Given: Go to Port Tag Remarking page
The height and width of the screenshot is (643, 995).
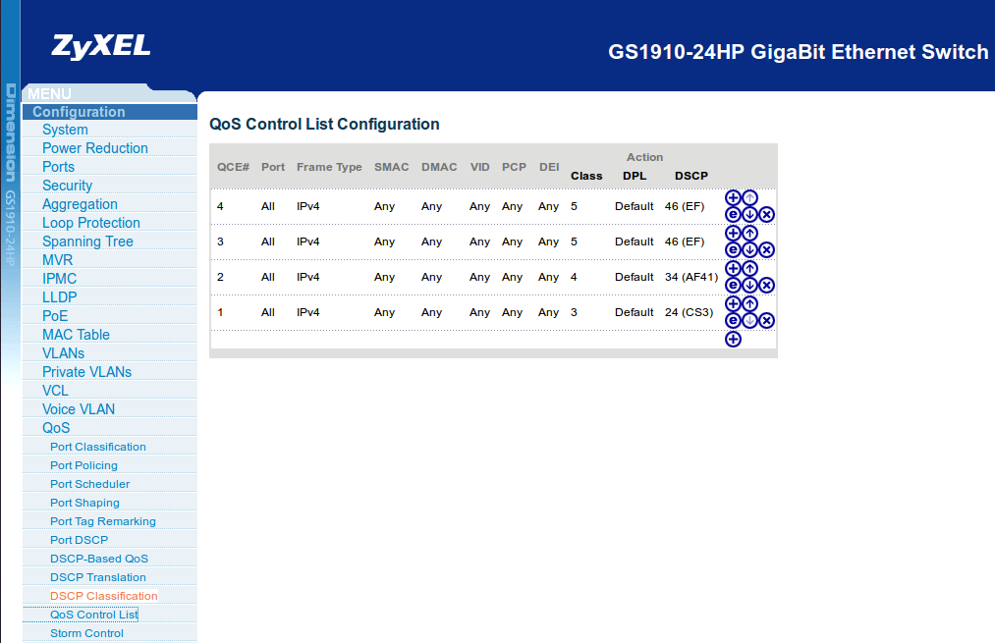Looking at the screenshot, I should tap(103, 521).
